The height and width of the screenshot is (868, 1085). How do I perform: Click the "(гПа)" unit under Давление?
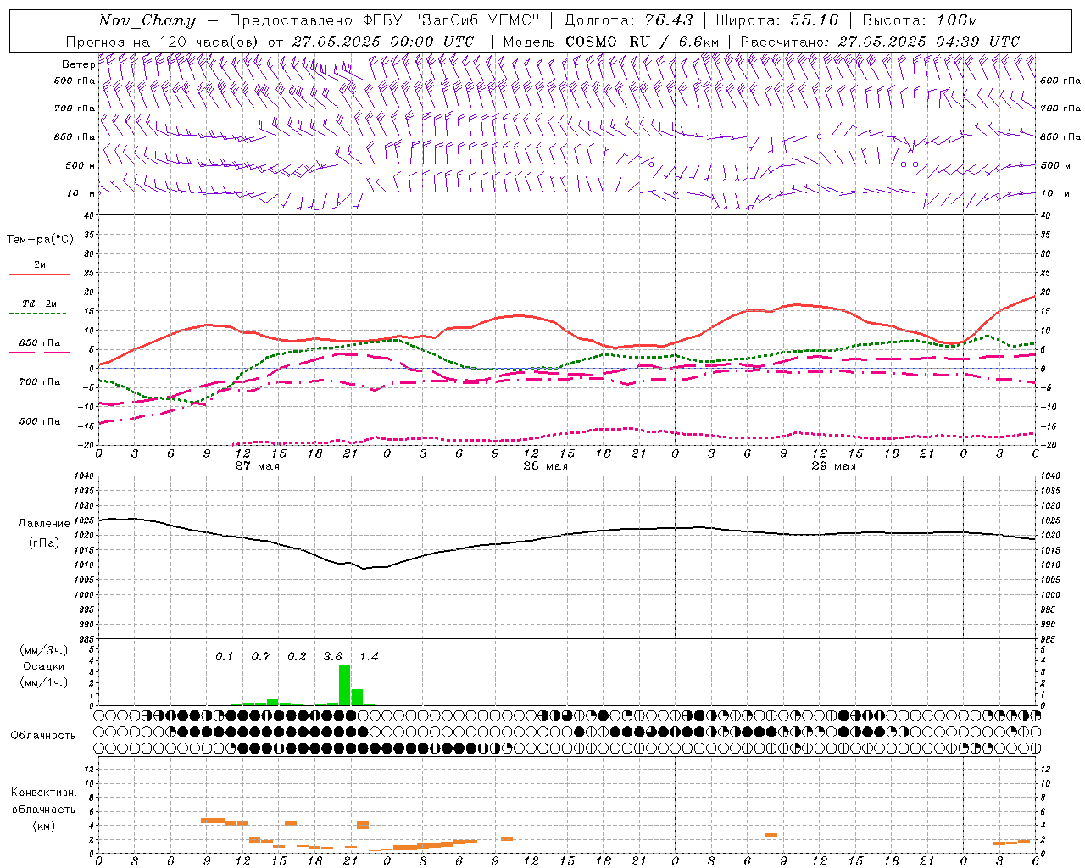44,543
